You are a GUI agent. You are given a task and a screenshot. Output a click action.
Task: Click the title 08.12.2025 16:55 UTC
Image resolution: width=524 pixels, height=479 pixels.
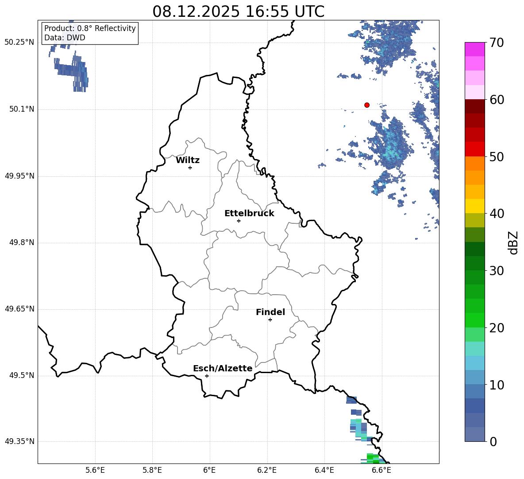(x=238, y=12)
